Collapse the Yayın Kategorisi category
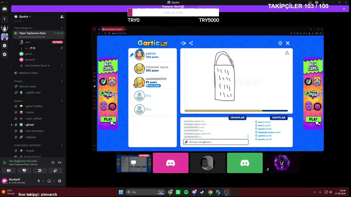The width and height of the screenshot is (351, 197). click(x=24, y=28)
